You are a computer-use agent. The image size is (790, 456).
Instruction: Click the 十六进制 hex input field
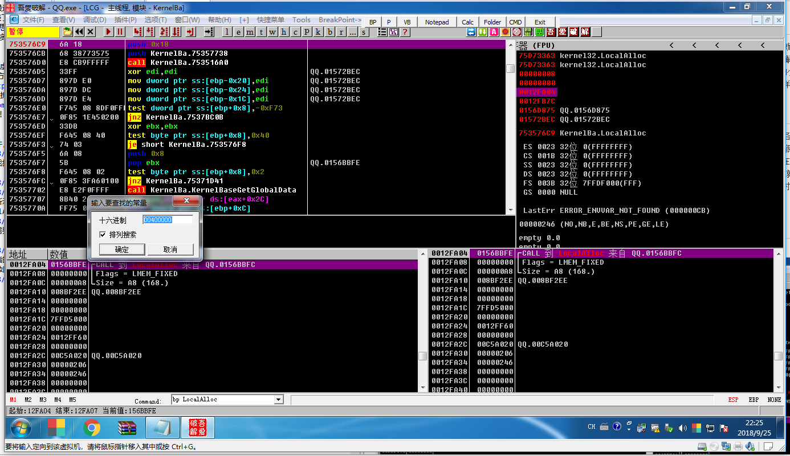point(168,220)
